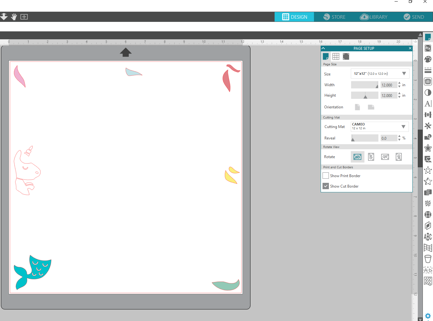Open the Line Style panel icon

point(428,70)
